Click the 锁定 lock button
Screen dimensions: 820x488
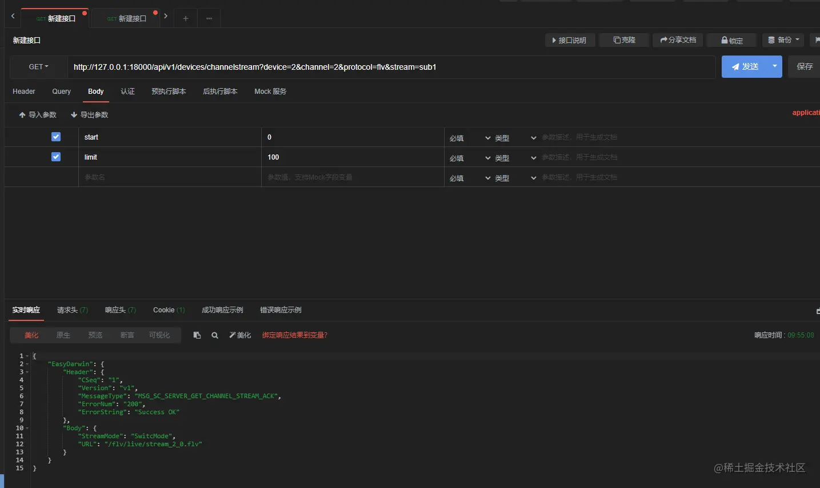pyautogui.click(x=732, y=40)
